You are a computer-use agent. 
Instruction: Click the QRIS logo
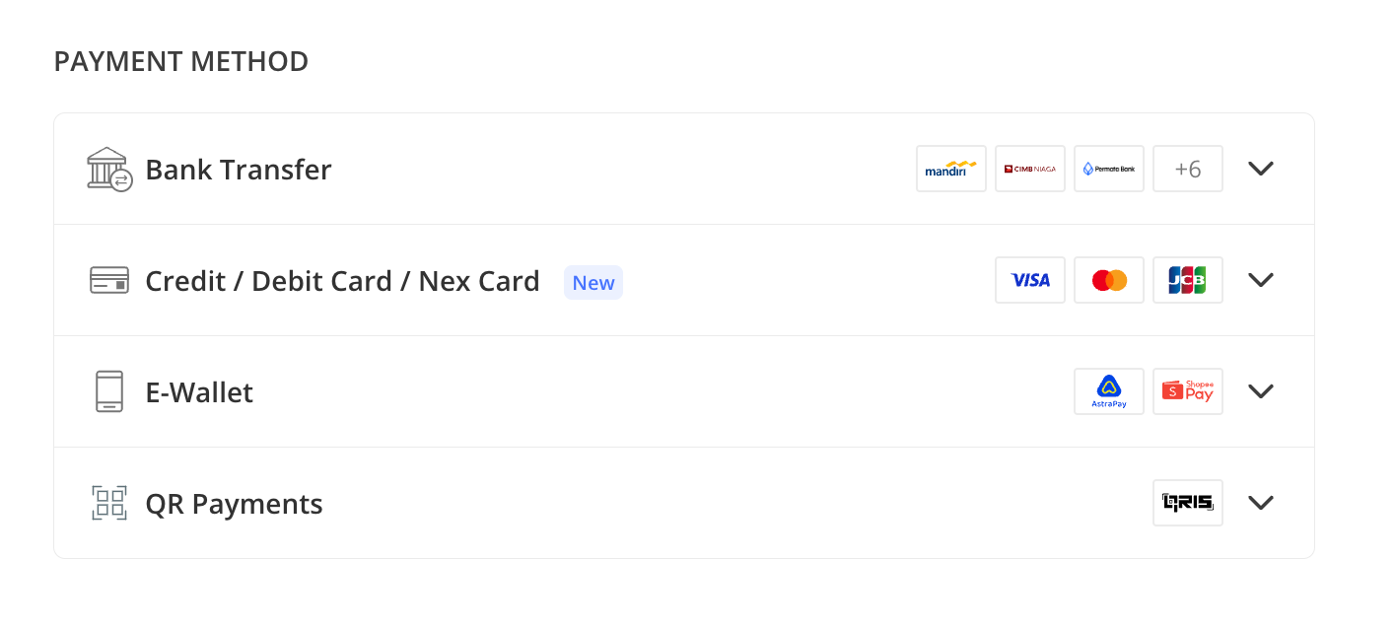1187,503
